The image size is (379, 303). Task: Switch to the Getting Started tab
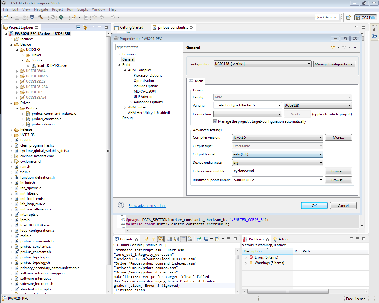[132, 27]
